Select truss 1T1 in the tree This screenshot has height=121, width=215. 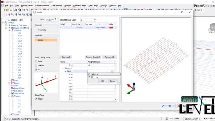[x=19, y=99]
